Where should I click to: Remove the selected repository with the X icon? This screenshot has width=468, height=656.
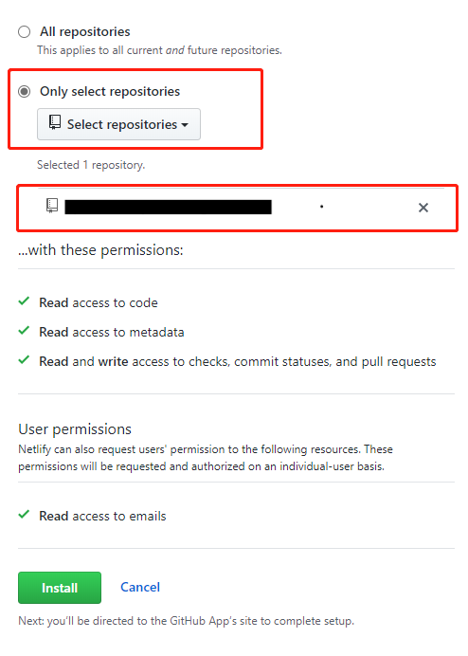[x=423, y=208]
